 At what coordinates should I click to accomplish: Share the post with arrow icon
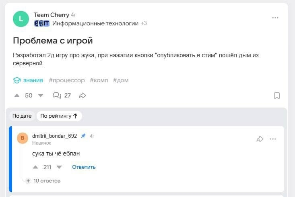click(83, 95)
